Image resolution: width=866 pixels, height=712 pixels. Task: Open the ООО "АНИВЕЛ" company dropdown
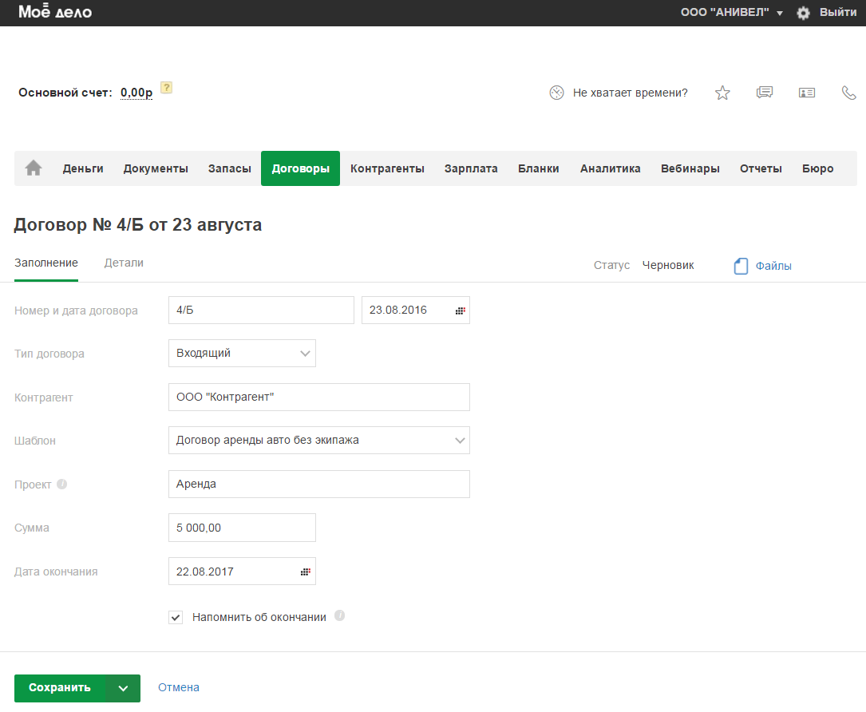pos(731,13)
